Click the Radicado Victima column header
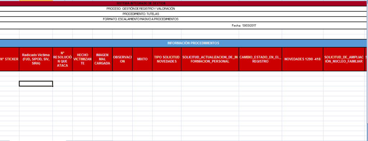Image resolution: width=368 pixels, height=141 pixels. point(36,59)
